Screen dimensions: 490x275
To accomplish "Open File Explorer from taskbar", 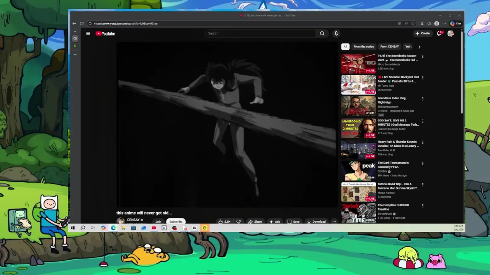I will click(x=123, y=228).
